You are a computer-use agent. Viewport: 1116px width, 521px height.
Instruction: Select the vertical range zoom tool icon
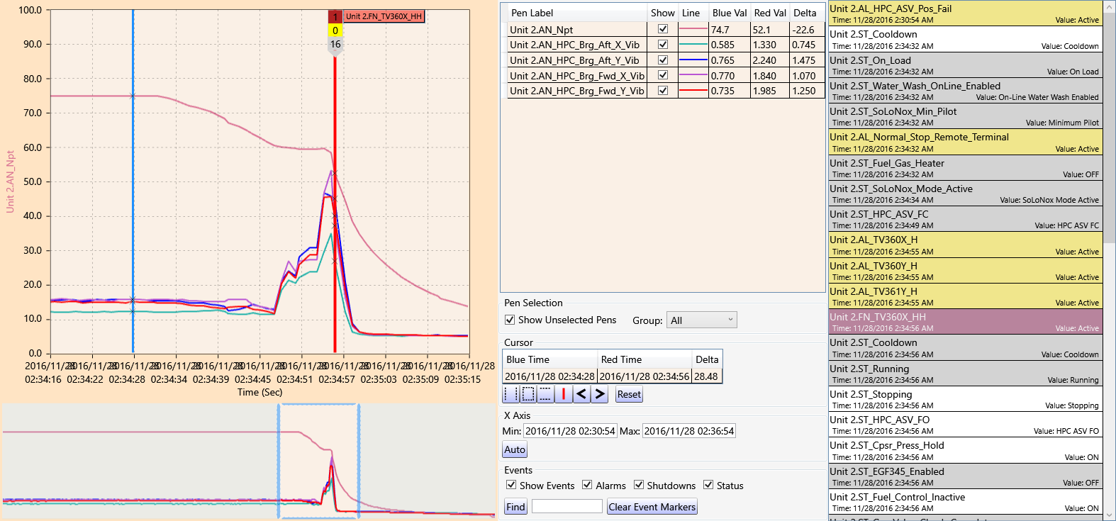click(x=546, y=394)
